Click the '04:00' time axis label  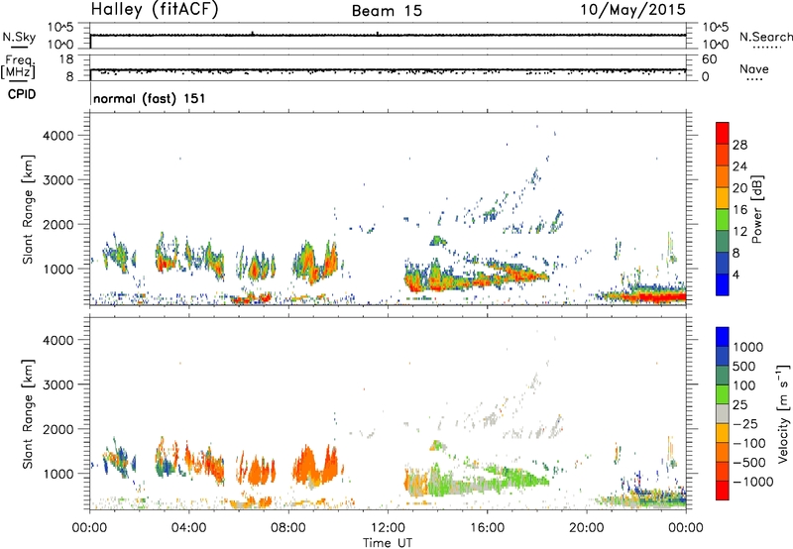click(x=188, y=528)
